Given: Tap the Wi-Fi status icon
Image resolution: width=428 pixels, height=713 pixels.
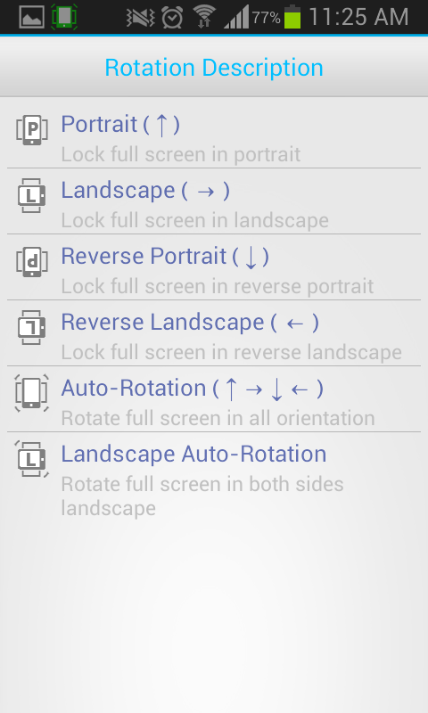Looking at the screenshot, I should coord(204,17).
